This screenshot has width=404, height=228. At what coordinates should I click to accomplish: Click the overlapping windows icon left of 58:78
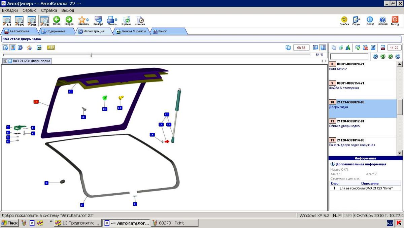click(x=288, y=47)
